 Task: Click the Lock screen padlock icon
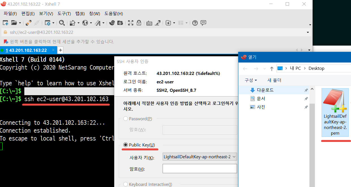click(139, 23)
